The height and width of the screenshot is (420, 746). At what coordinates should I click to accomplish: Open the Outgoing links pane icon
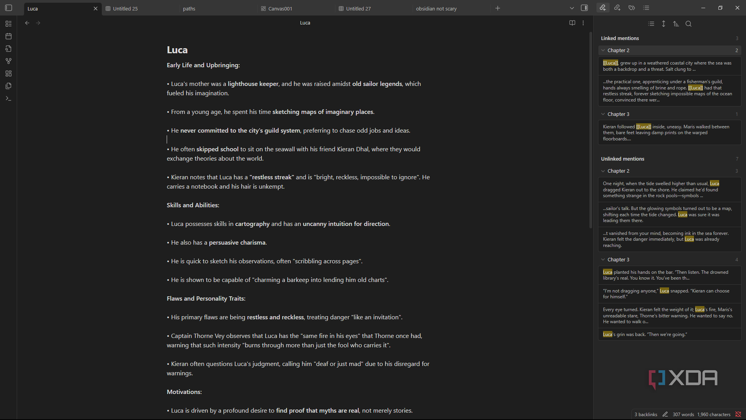pos(617,8)
